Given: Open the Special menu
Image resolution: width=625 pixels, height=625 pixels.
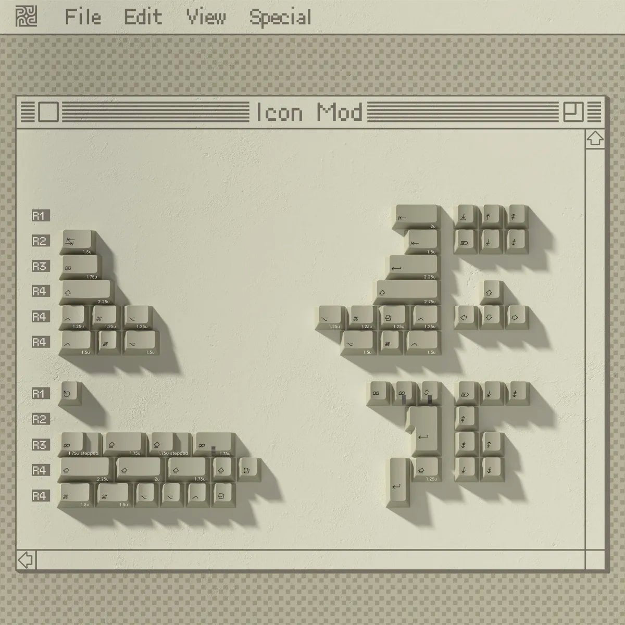Looking at the screenshot, I should click(280, 18).
